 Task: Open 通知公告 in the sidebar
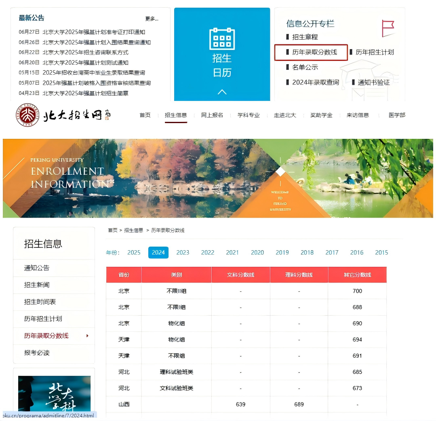click(x=37, y=268)
